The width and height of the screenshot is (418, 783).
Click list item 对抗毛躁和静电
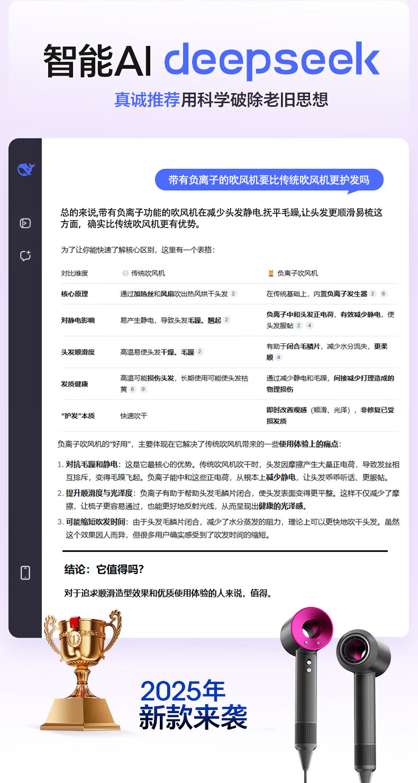click(229, 471)
